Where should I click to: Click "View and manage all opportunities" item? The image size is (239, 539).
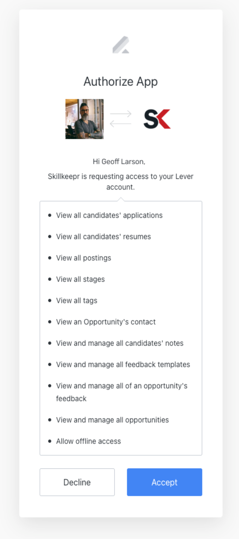tap(112, 420)
